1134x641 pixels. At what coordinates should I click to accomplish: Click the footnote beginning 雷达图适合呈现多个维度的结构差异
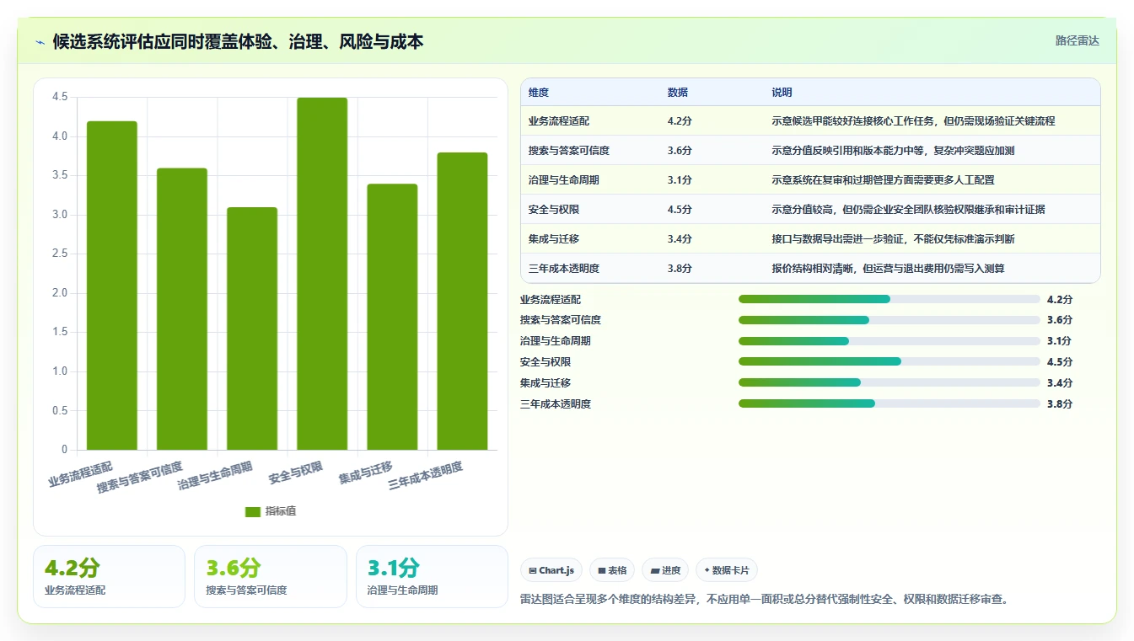[x=765, y=600]
